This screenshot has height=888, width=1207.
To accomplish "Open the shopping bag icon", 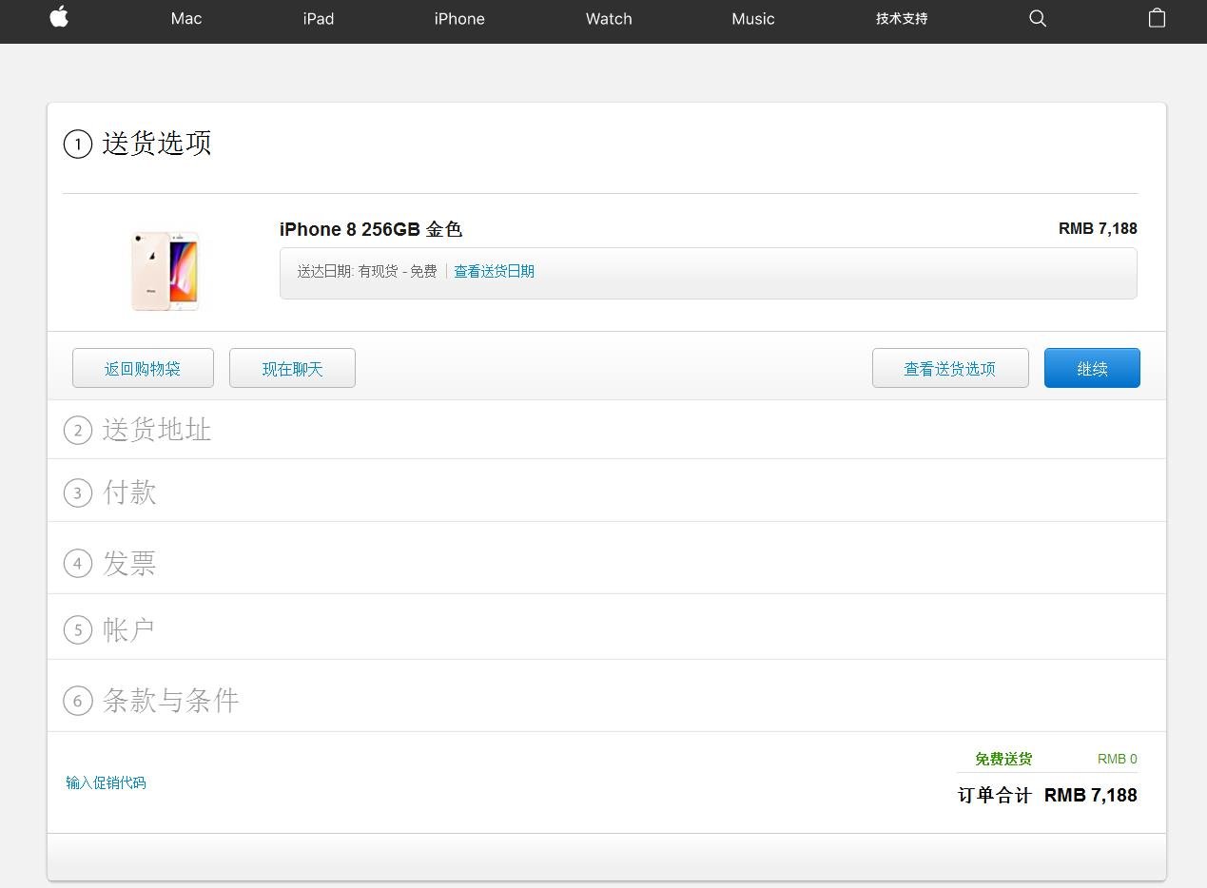I will click(1157, 18).
